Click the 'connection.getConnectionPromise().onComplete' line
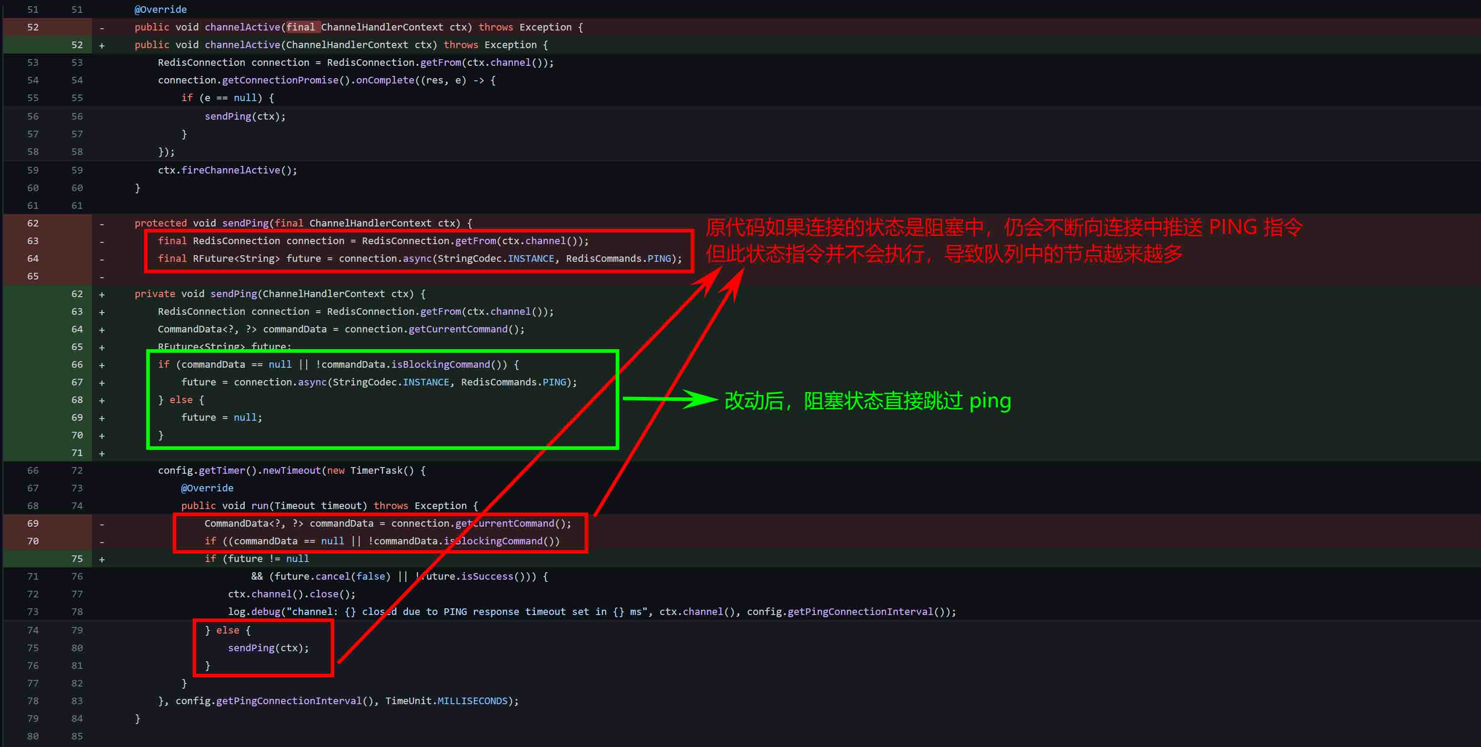This screenshot has width=1481, height=747. click(x=326, y=80)
